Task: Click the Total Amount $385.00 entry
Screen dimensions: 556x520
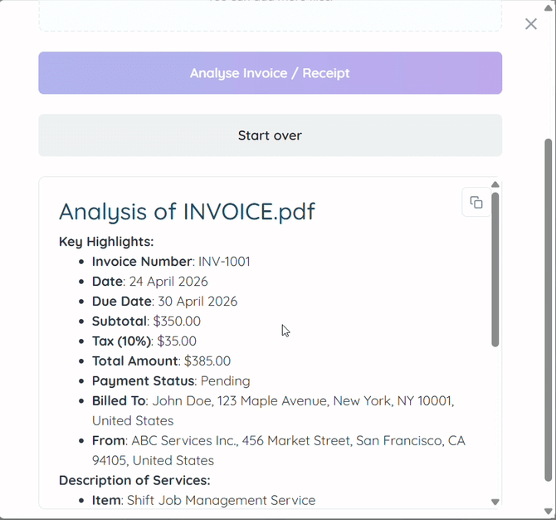Action: [161, 361]
